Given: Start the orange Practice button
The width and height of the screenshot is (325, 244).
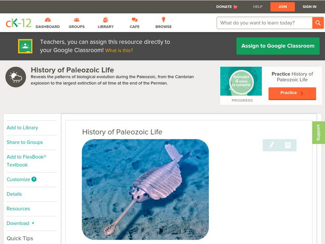Looking at the screenshot, I should click(292, 93).
